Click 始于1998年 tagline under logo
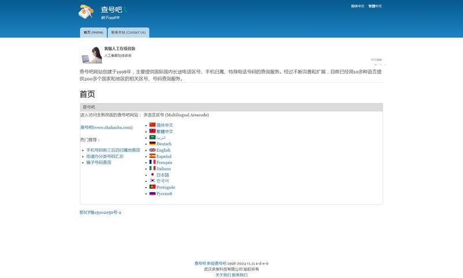 tap(111, 18)
